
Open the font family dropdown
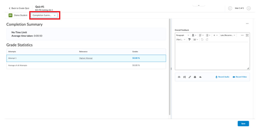[228, 35]
